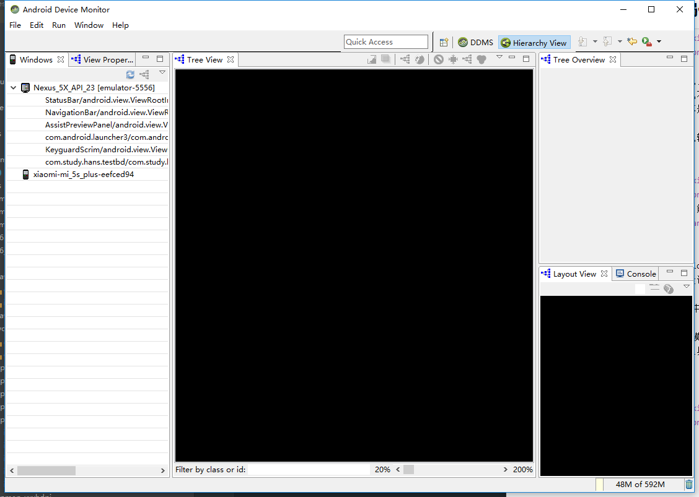Open dropdown next to the up-arrow document icon
Screen dimensions: 699x497
pyautogui.click(x=620, y=42)
